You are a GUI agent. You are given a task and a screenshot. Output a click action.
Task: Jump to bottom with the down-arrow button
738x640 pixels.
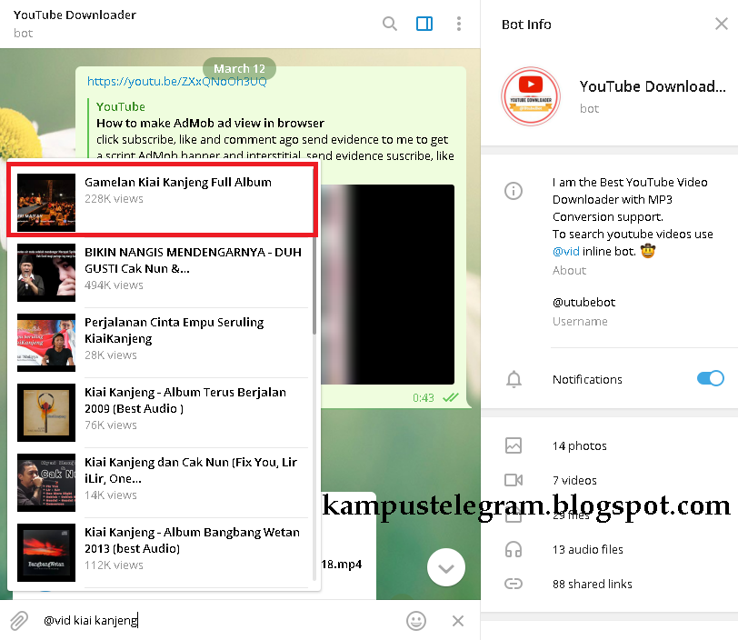pyautogui.click(x=445, y=567)
